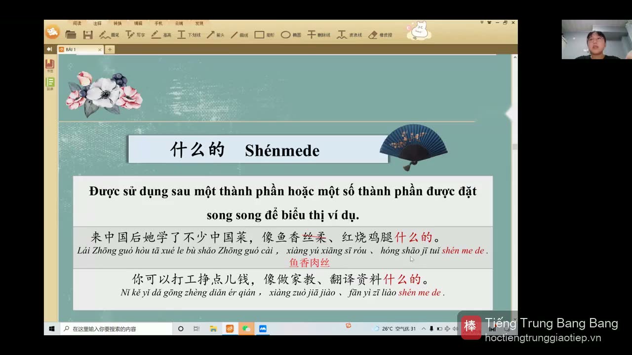This screenshot has width=632, height=355.
Task: Save the document with the floppy disk icon
Action: point(88,35)
